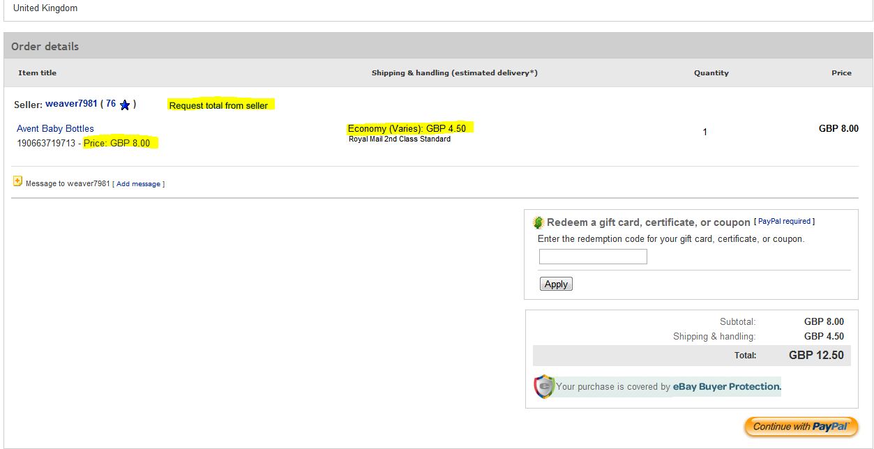The width and height of the screenshot is (874, 449).
Task: View feedback score 76 link
Action: tap(111, 104)
